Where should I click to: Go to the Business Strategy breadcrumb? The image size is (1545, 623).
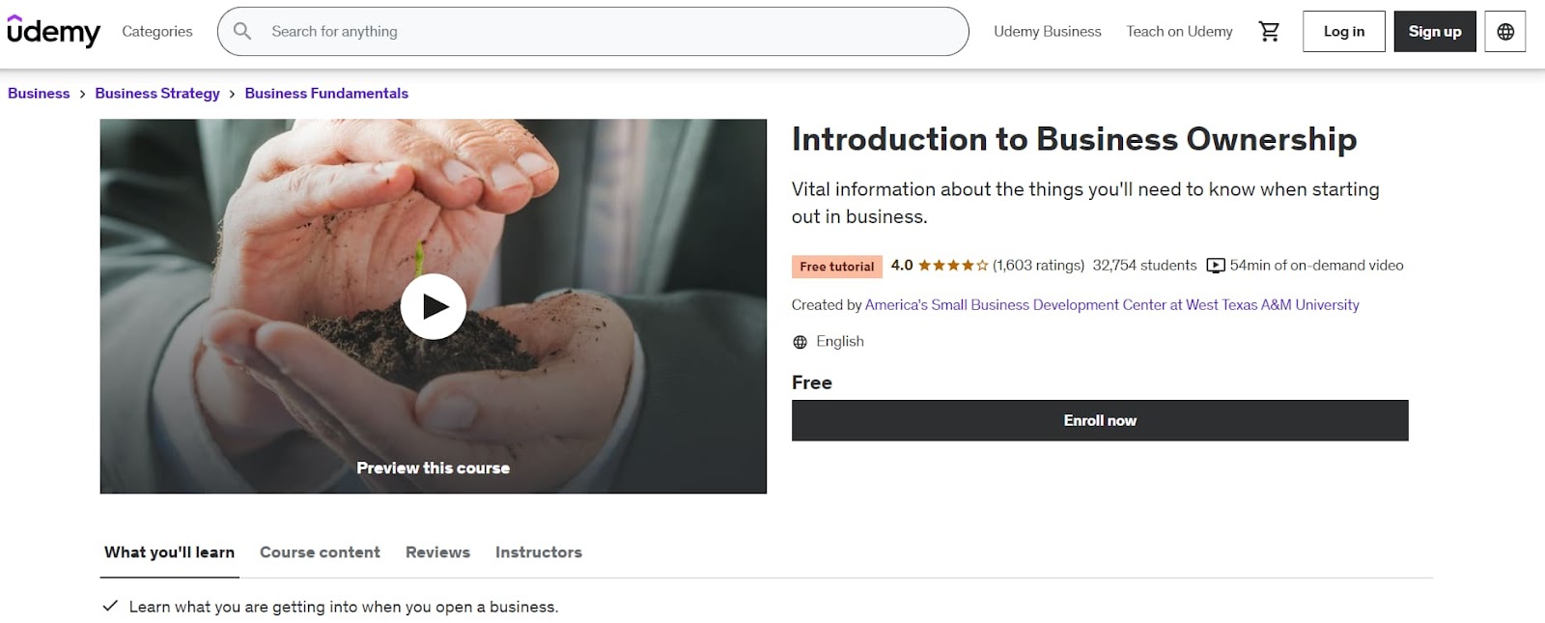pos(157,94)
